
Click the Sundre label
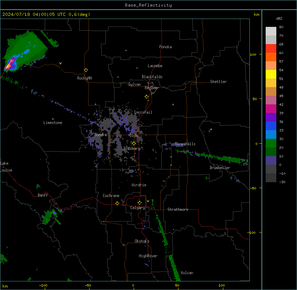pos(101,135)
